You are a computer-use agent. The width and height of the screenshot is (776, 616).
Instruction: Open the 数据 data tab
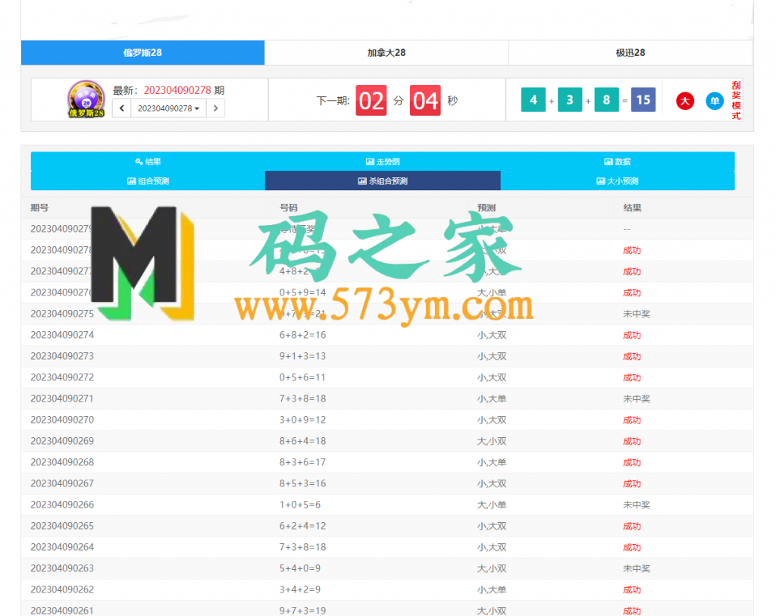click(x=617, y=162)
